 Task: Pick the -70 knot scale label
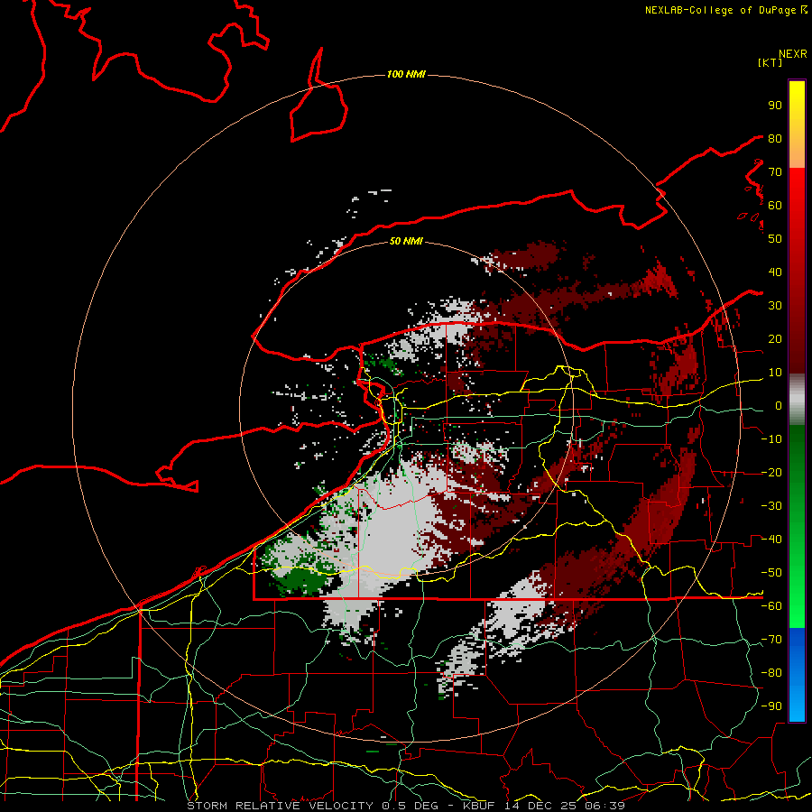(x=771, y=640)
